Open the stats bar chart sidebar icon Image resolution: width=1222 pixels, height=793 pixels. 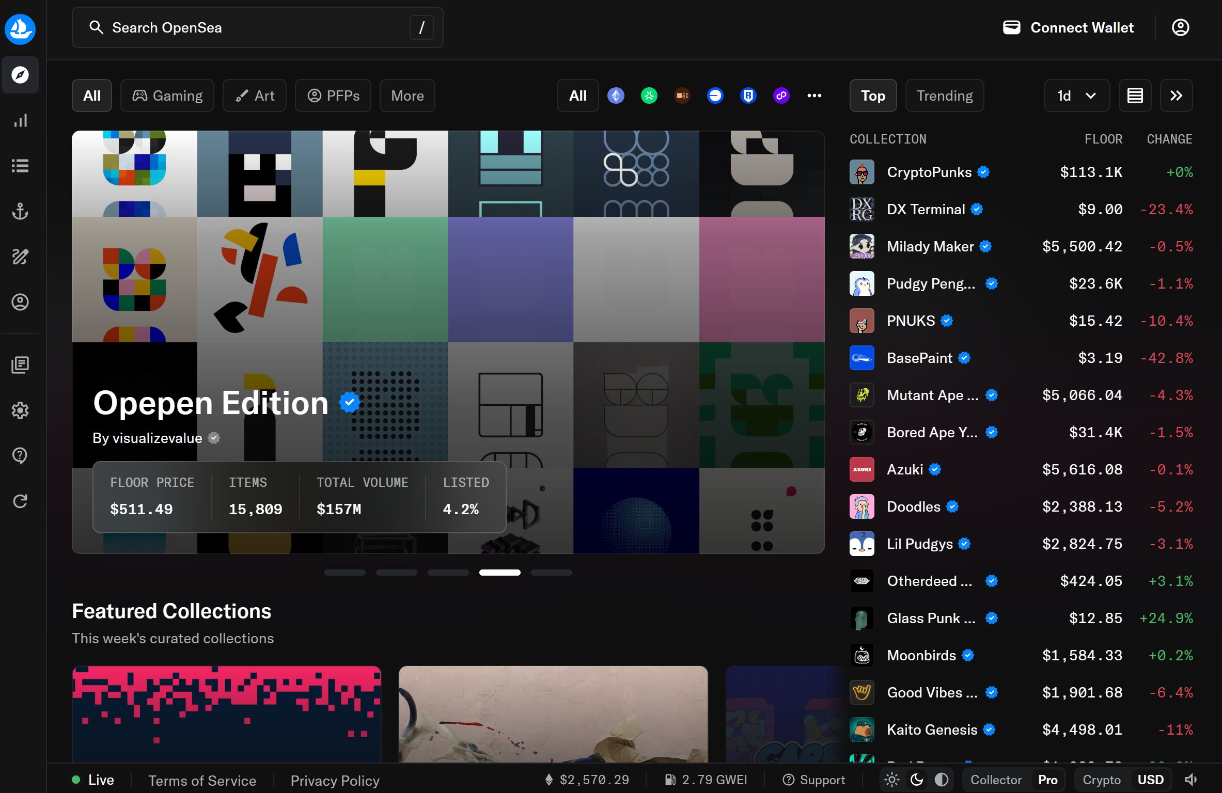[x=20, y=121]
